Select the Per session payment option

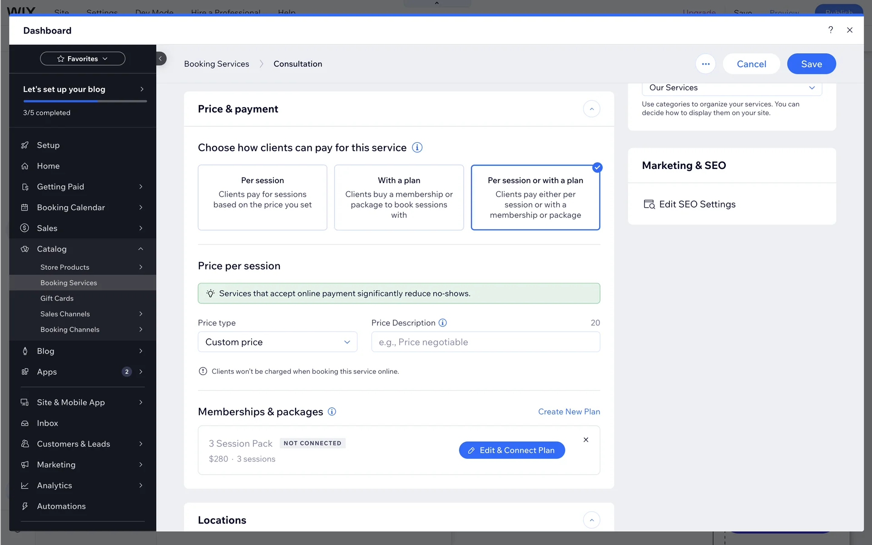tap(263, 198)
